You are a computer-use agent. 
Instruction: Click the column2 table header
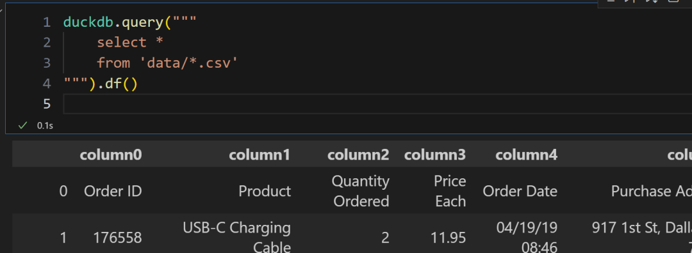[358, 155]
